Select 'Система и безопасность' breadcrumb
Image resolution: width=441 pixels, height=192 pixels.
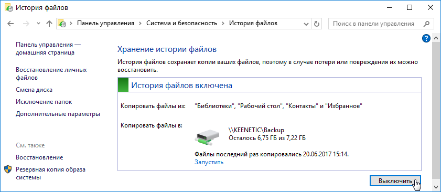181,24
